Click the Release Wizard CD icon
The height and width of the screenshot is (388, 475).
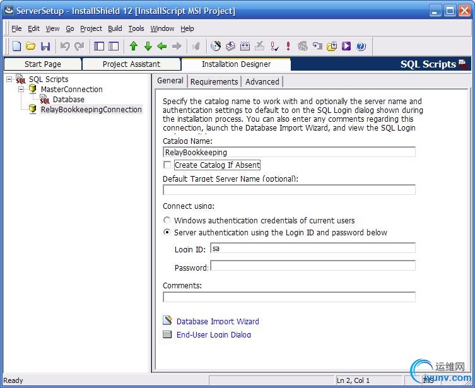(216, 46)
